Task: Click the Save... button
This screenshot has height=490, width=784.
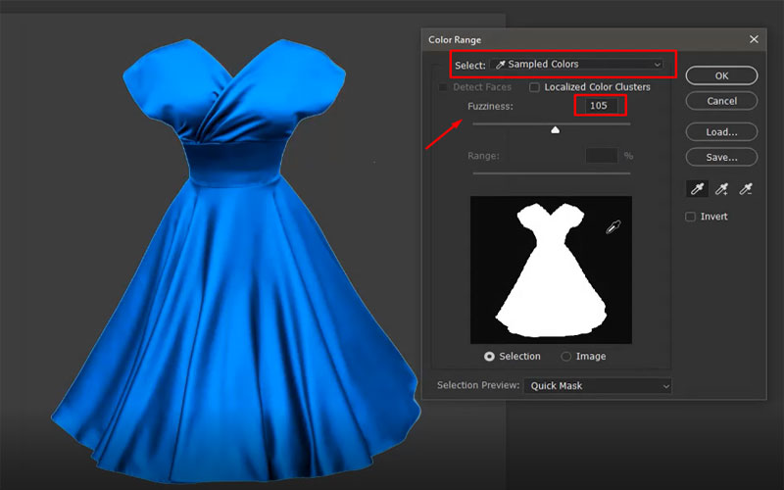Action: tap(720, 157)
